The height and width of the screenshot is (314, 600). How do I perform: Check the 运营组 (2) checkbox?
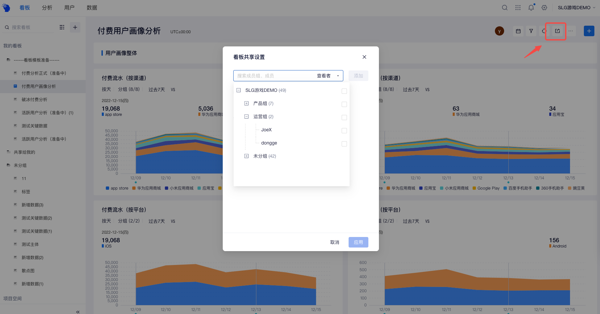[344, 118]
